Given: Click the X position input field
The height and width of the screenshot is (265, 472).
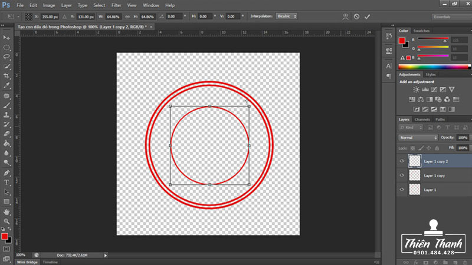Looking at the screenshot, I should pos(50,17).
